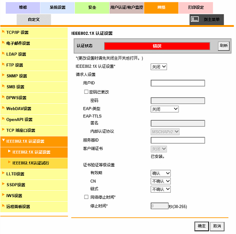This screenshot has height=234, width=236.
Task: Open TCP/IP 设置 in sidebar
Action: (x=34, y=33)
